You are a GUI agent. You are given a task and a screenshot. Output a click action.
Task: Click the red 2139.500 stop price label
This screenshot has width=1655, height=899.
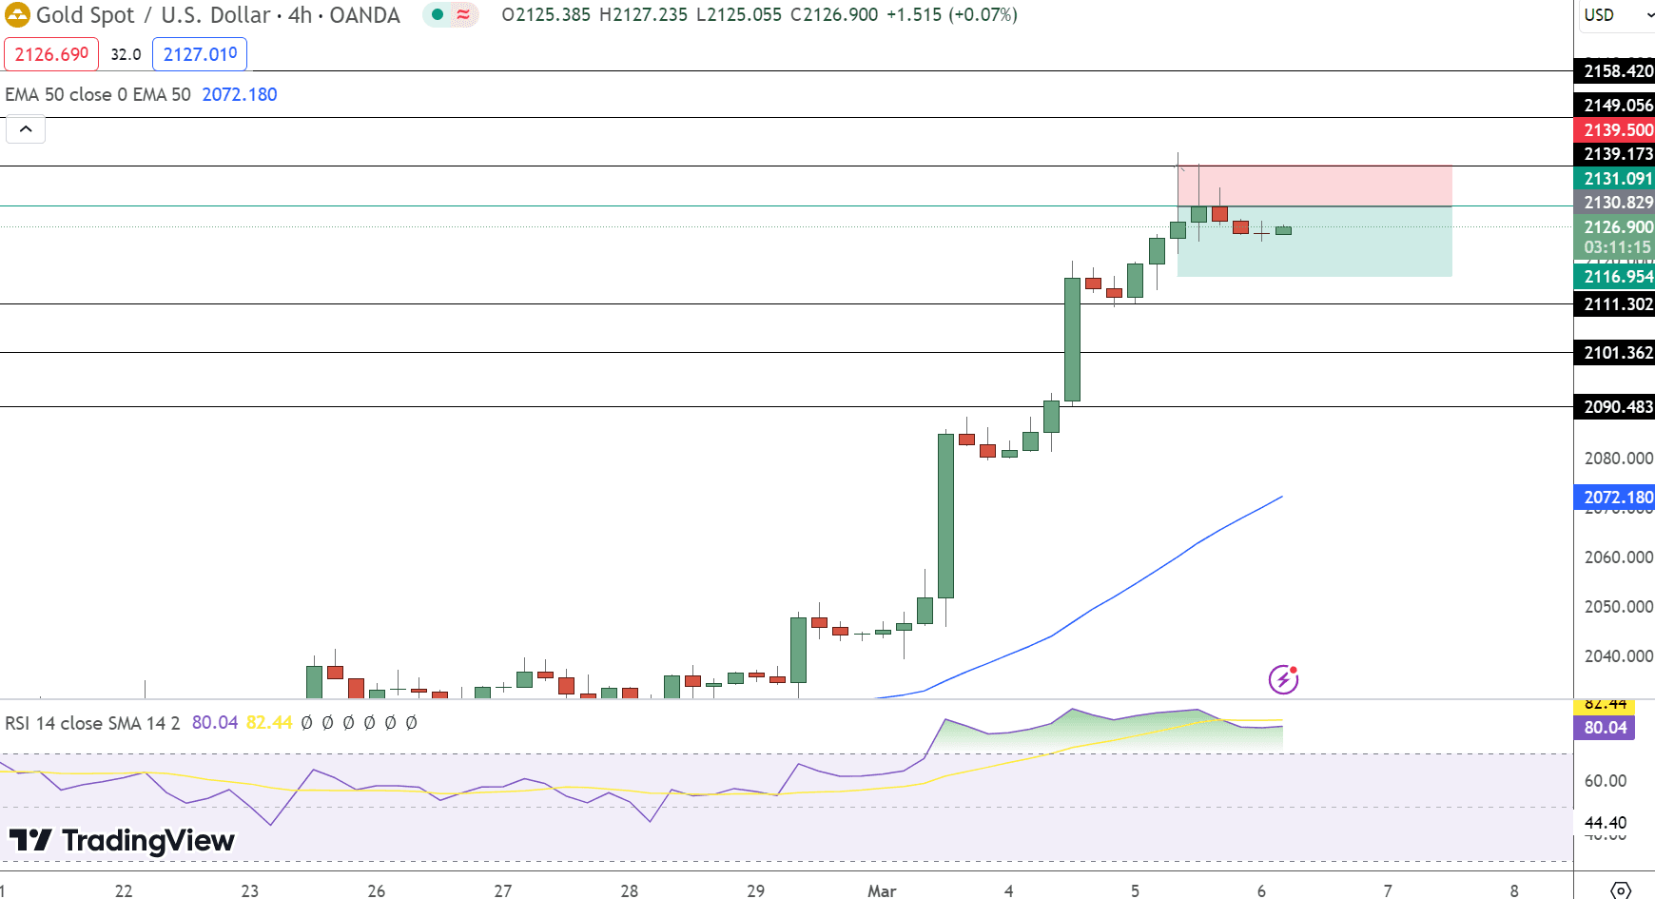click(1615, 130)
